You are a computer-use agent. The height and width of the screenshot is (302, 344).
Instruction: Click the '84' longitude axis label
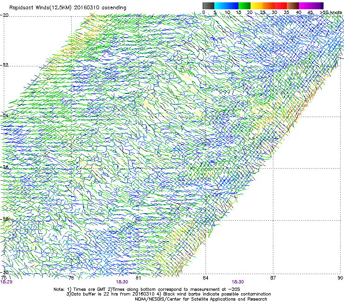coord(205,278)
